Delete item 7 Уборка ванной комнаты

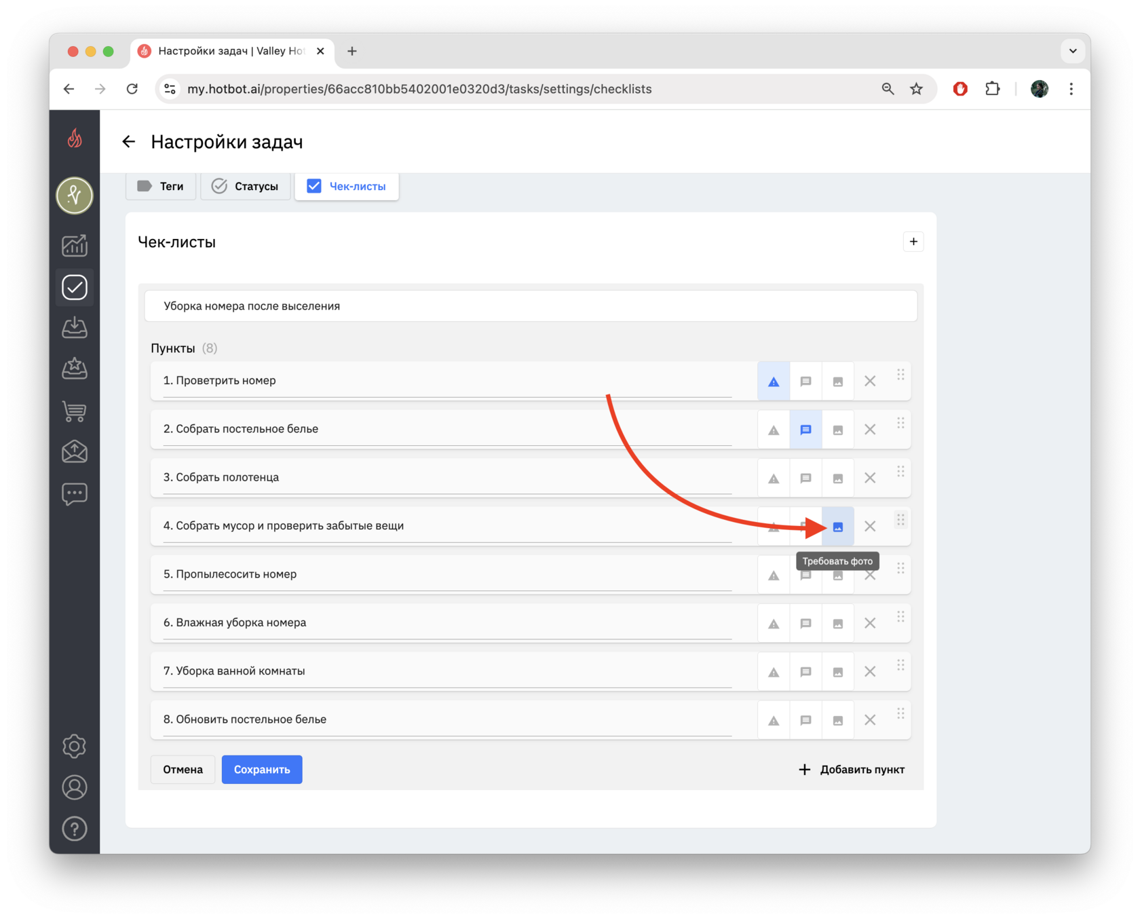(x=870, y=672)
